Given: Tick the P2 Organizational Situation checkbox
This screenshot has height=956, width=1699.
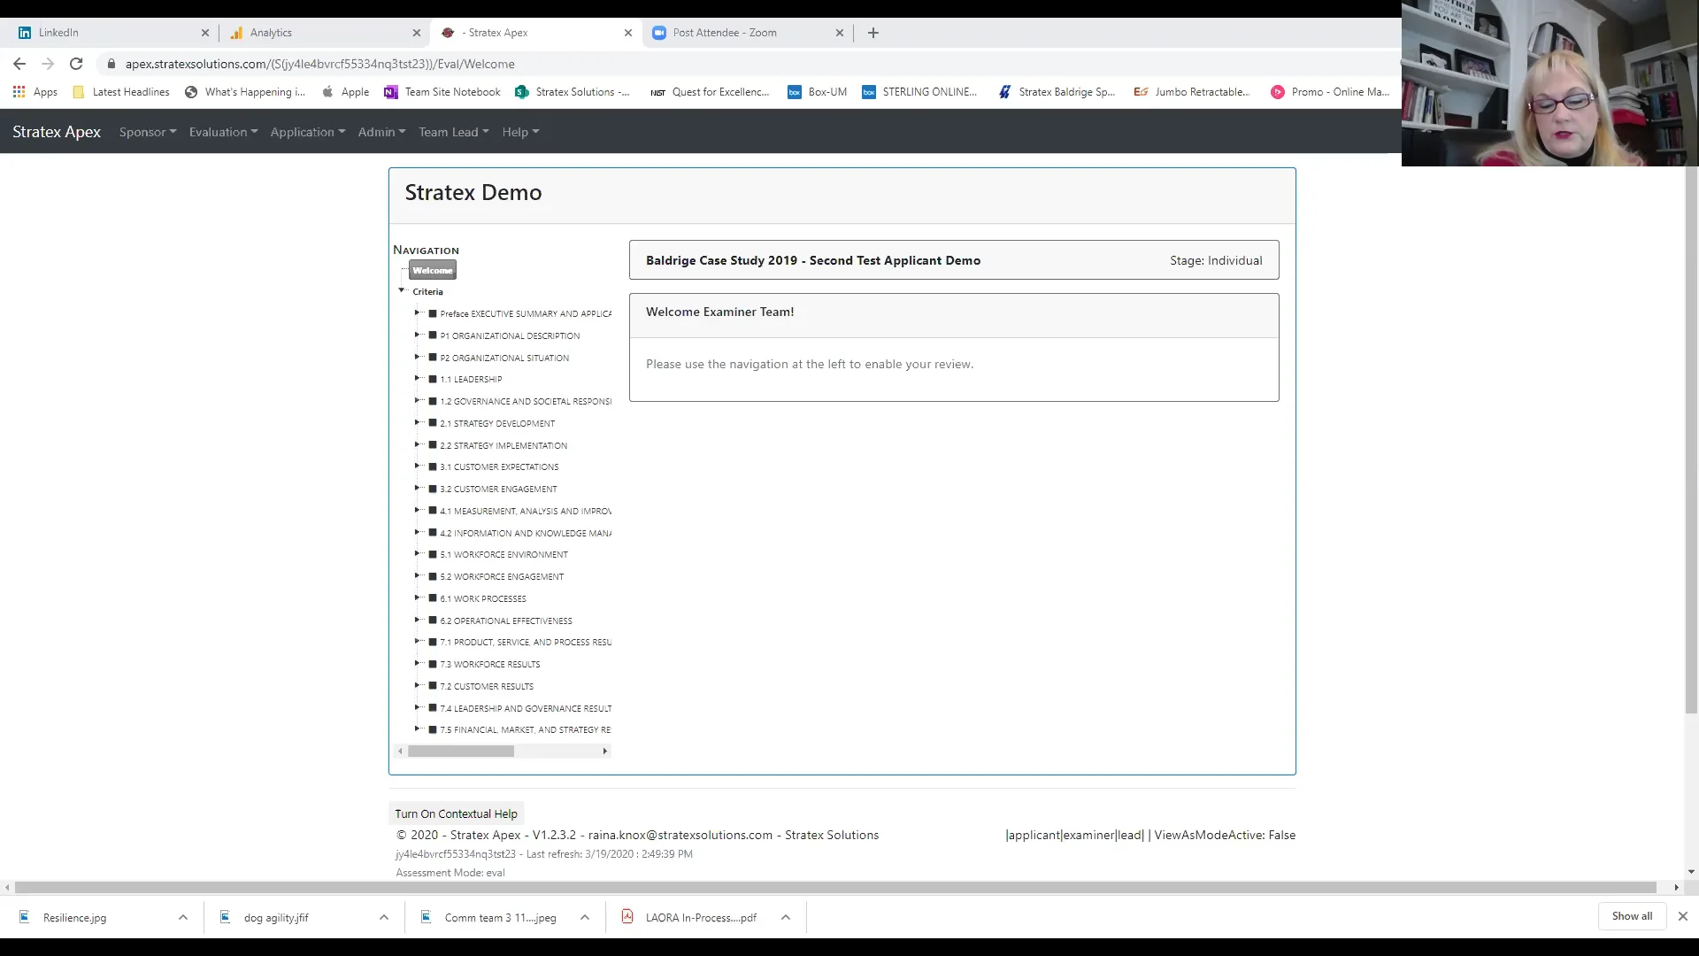Looking at the screenshot, I should coord(433,358).
